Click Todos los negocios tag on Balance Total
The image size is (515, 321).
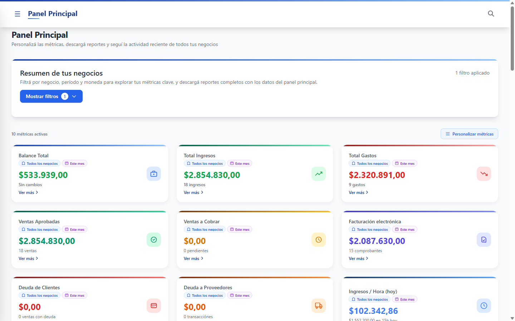tap(40, 163)
